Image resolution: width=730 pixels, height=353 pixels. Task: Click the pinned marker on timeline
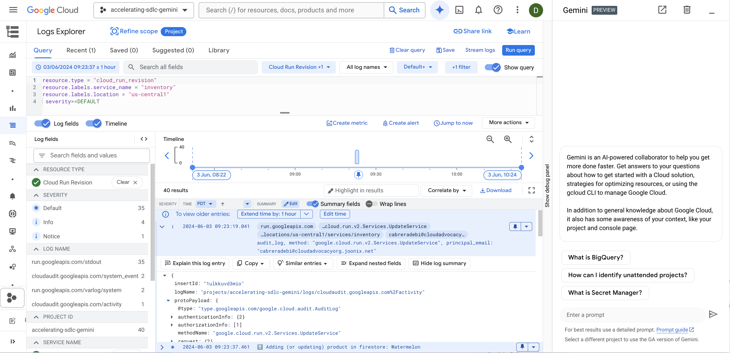(358, 175)
